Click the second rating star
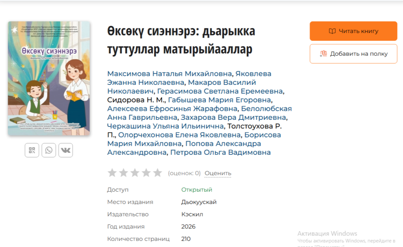 pyautogui.click(x=124, y=173)
